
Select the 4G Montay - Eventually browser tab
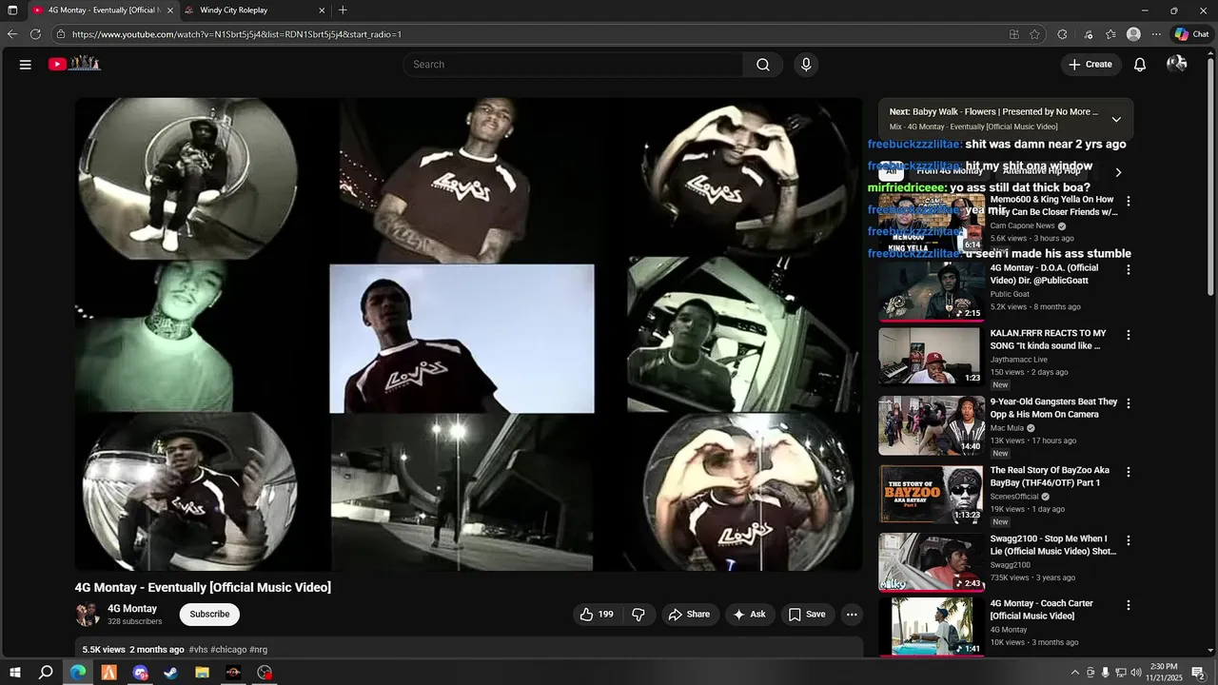click(x=103, y=10)
